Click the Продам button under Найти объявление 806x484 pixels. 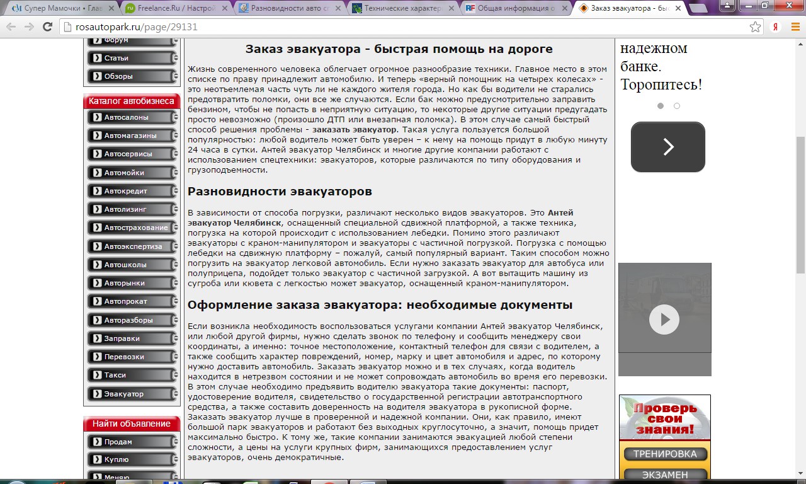(132, 442)
